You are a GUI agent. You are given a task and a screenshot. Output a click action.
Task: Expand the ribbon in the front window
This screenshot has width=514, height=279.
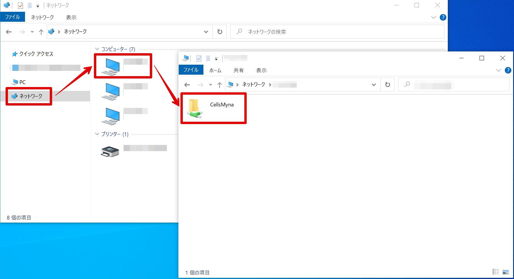pyautogui.click(x=498, y=70)
